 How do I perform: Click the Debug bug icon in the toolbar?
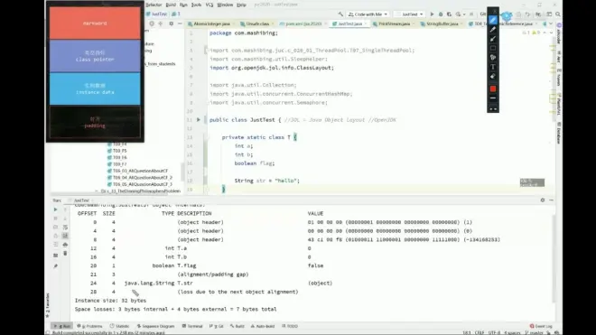tap(441, 14)
